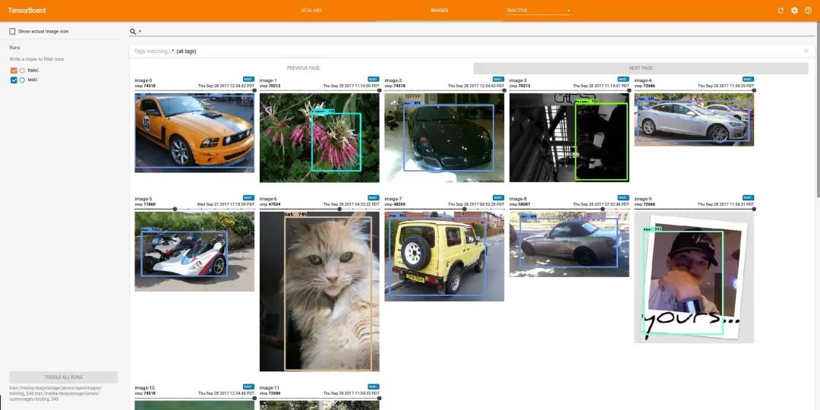Image resolution: width=820 pixels, height=410 pixels.
Task: Click step 58087 text on image-8
Action: (x=520, y=204)
